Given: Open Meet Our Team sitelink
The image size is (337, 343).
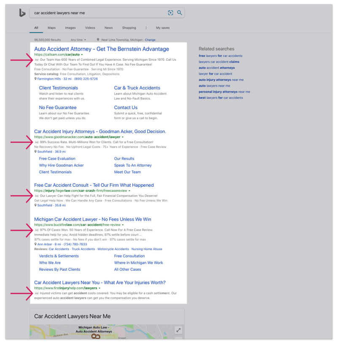Looking at the screenshot, I should [x=127, y=172].
